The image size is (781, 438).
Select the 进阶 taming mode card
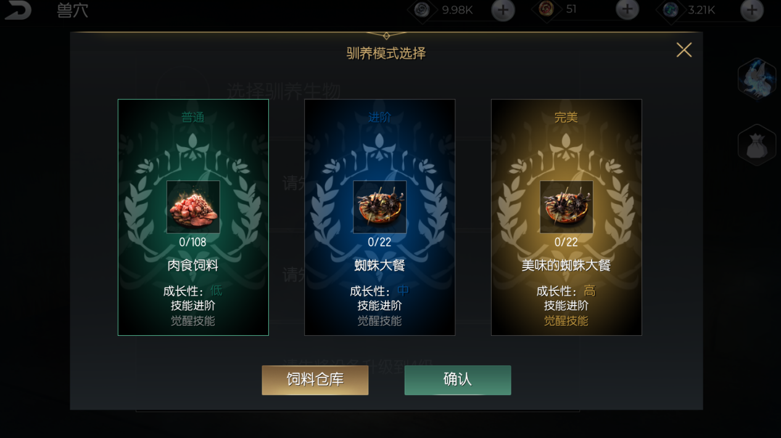pyautogui.click(x=379, y=217)
